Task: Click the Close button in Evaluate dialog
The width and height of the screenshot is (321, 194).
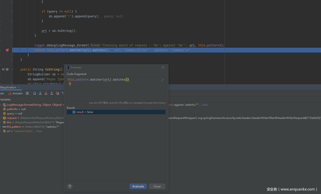Action: [157, 186]
